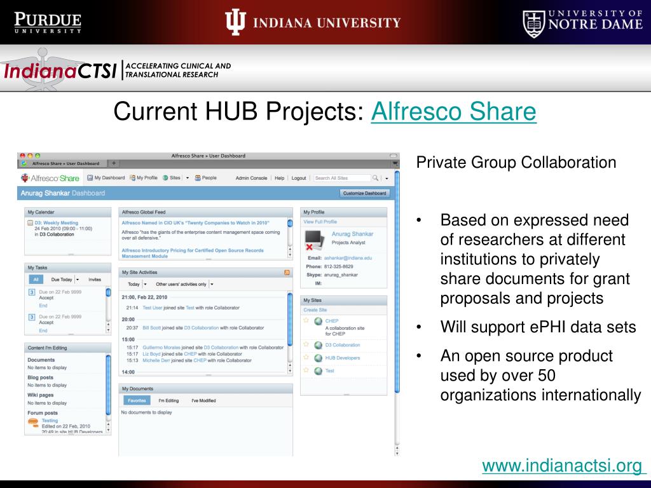Open the Due Today dropdown in My Tasks
Image resolution: width=651 pixels, height=488 pixels.
(65, 280)
